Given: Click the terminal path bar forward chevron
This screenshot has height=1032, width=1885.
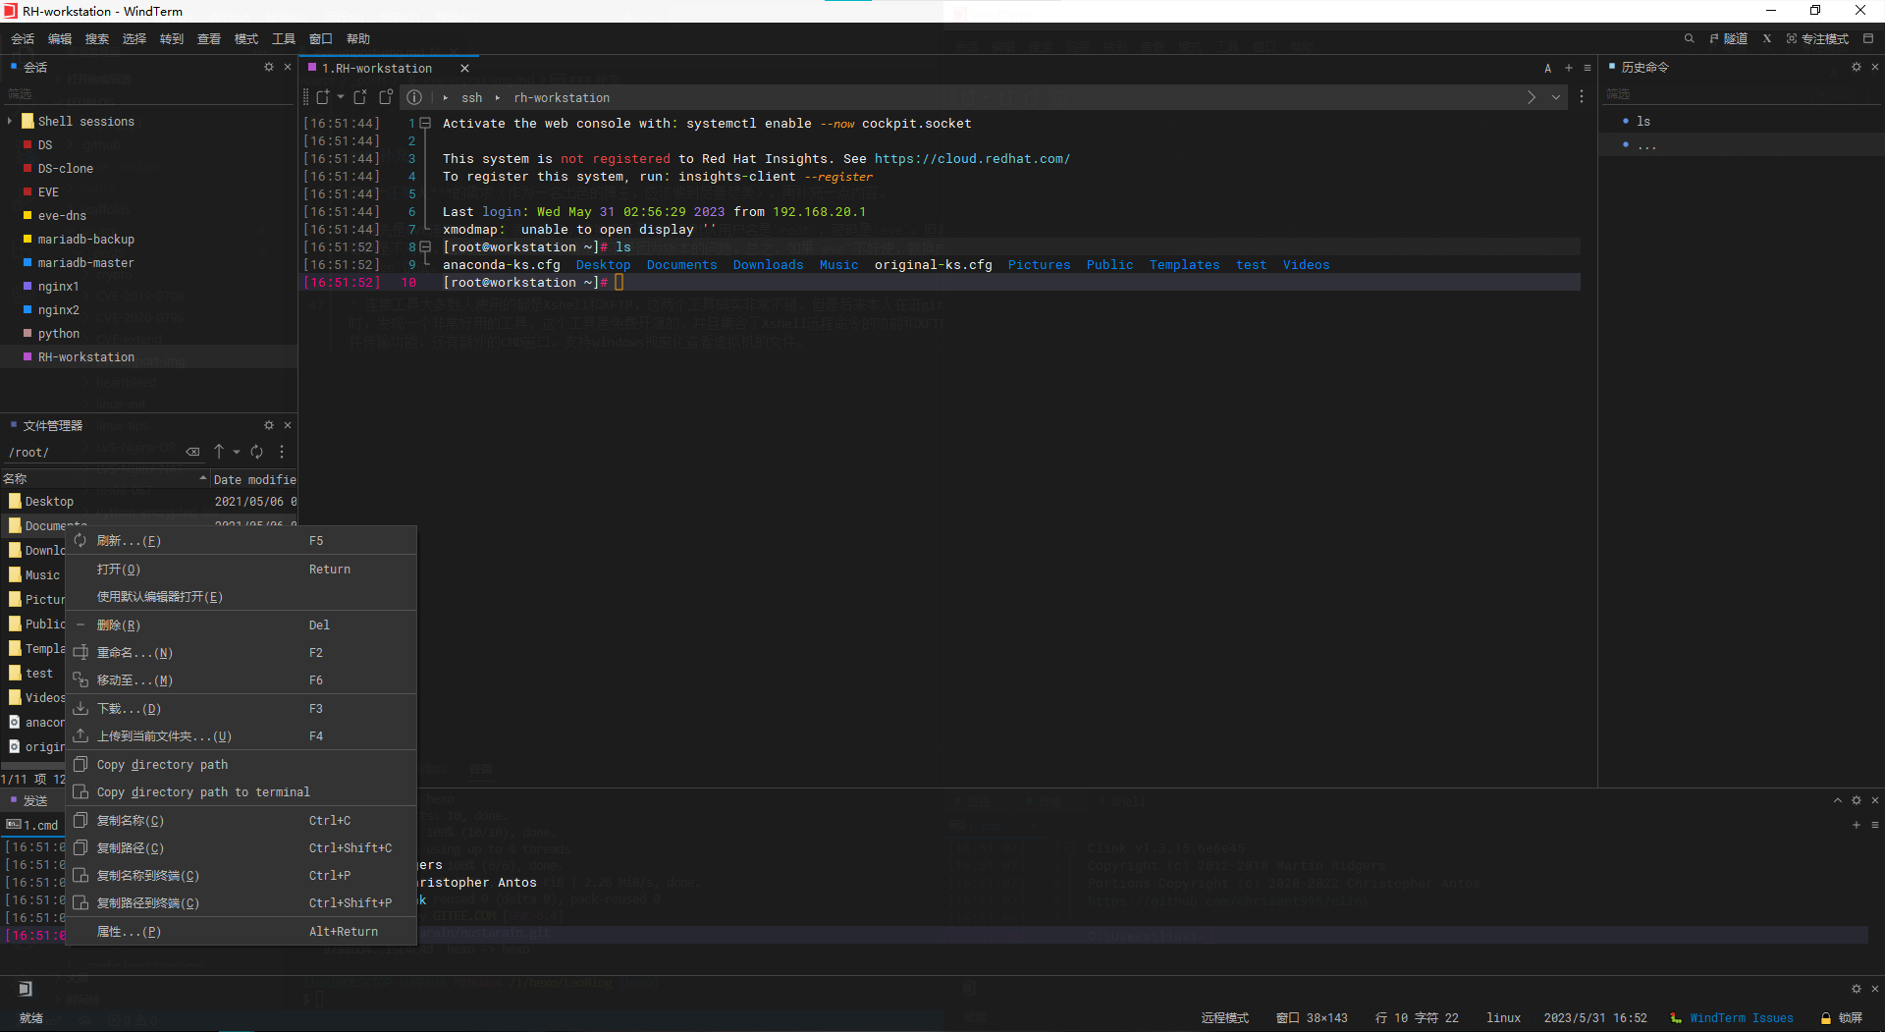Looking at the screenshot, I should 1532,97.
